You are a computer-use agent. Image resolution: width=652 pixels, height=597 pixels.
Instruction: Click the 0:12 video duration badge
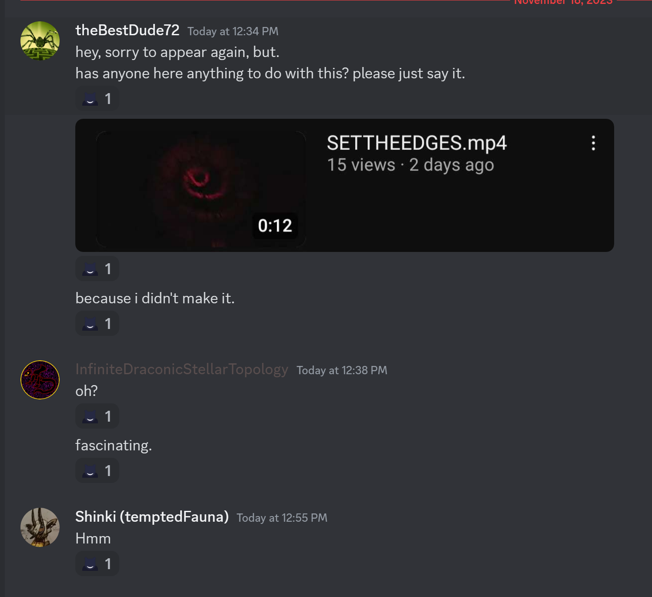click(x=275, y=225)
